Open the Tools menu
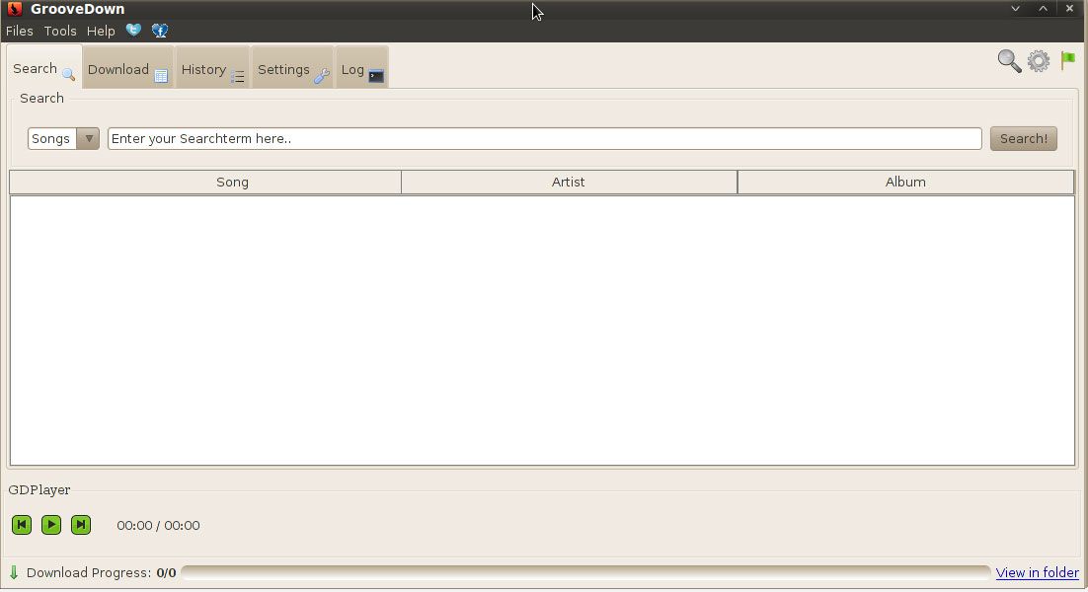 coord(60,31)
